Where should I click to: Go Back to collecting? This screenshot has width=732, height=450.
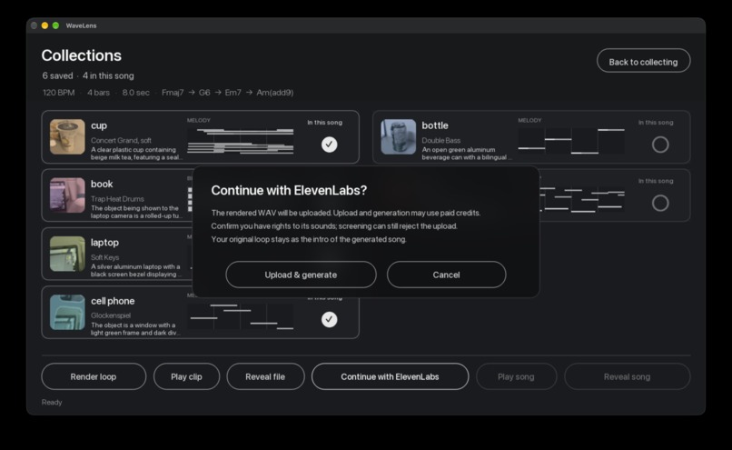click(x=643, y=61)
